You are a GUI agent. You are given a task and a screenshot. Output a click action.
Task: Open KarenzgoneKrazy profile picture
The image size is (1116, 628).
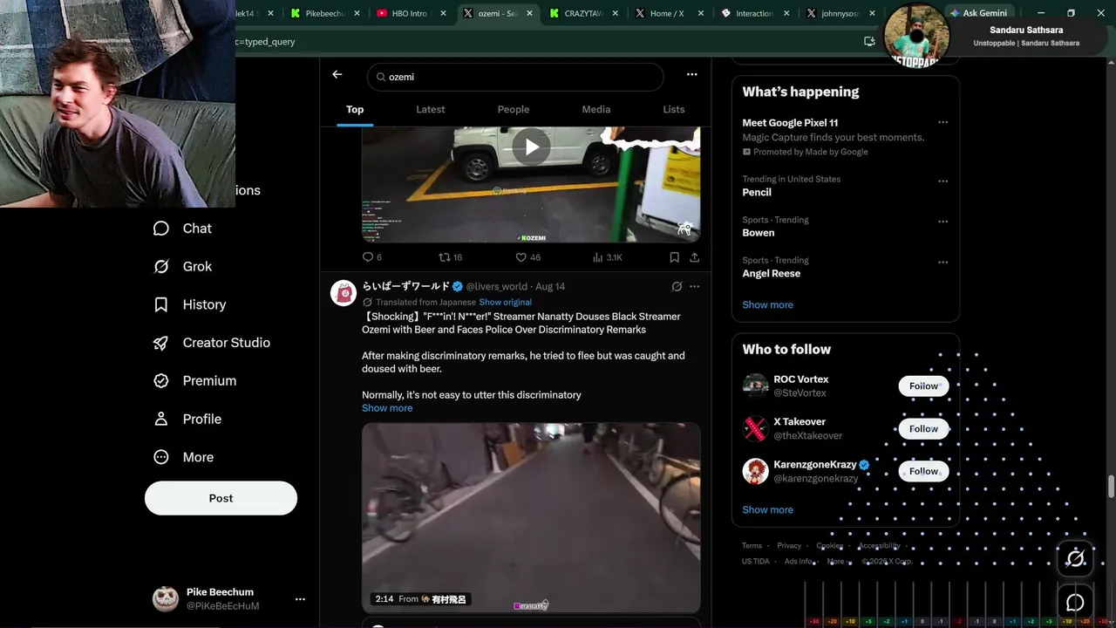click(x=755, y=471)
